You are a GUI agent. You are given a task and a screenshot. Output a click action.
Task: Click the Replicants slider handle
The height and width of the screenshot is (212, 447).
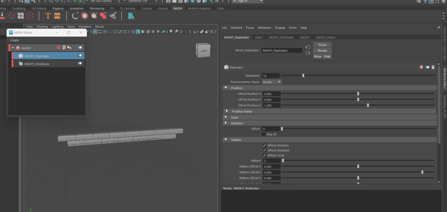(303, 76)
